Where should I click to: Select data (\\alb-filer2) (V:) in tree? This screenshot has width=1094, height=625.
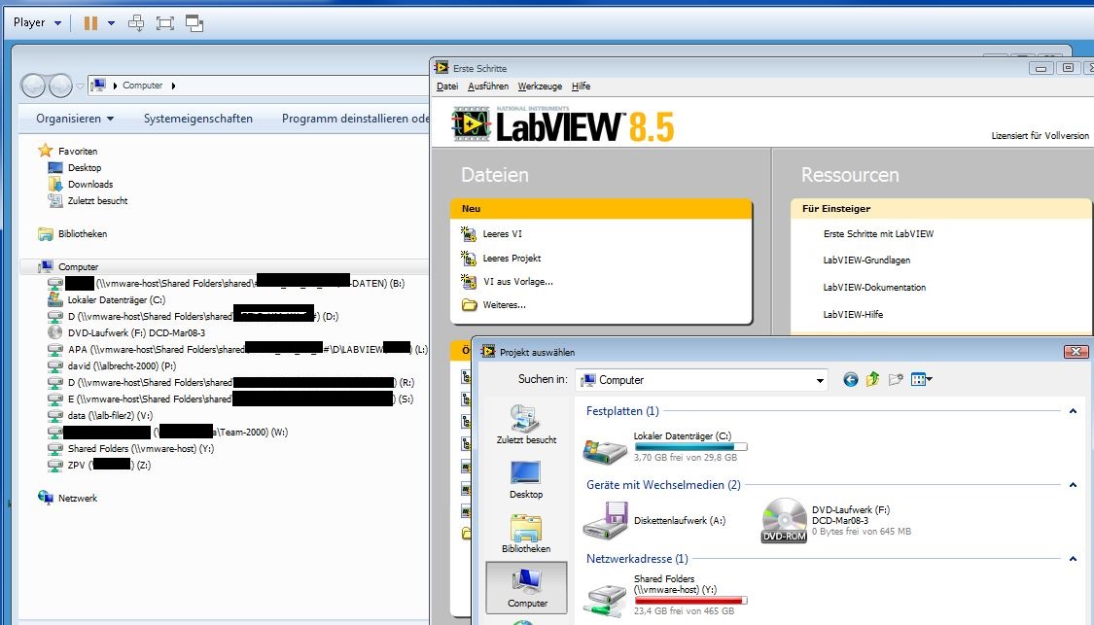100,415
